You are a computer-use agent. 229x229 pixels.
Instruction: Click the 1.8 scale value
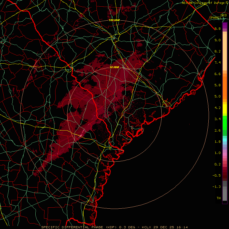click(218, 142)
